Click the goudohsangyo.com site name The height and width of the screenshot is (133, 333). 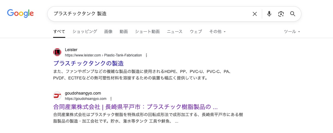(83, 93)
